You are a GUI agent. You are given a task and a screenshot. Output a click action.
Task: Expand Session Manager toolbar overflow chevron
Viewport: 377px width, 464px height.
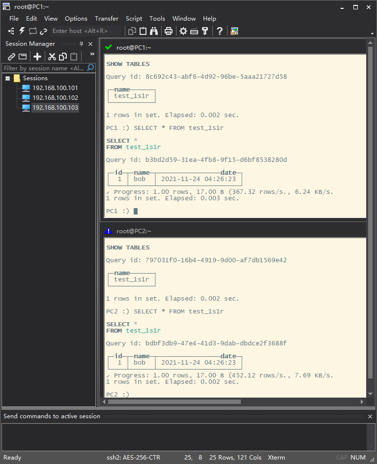point(92,54)
